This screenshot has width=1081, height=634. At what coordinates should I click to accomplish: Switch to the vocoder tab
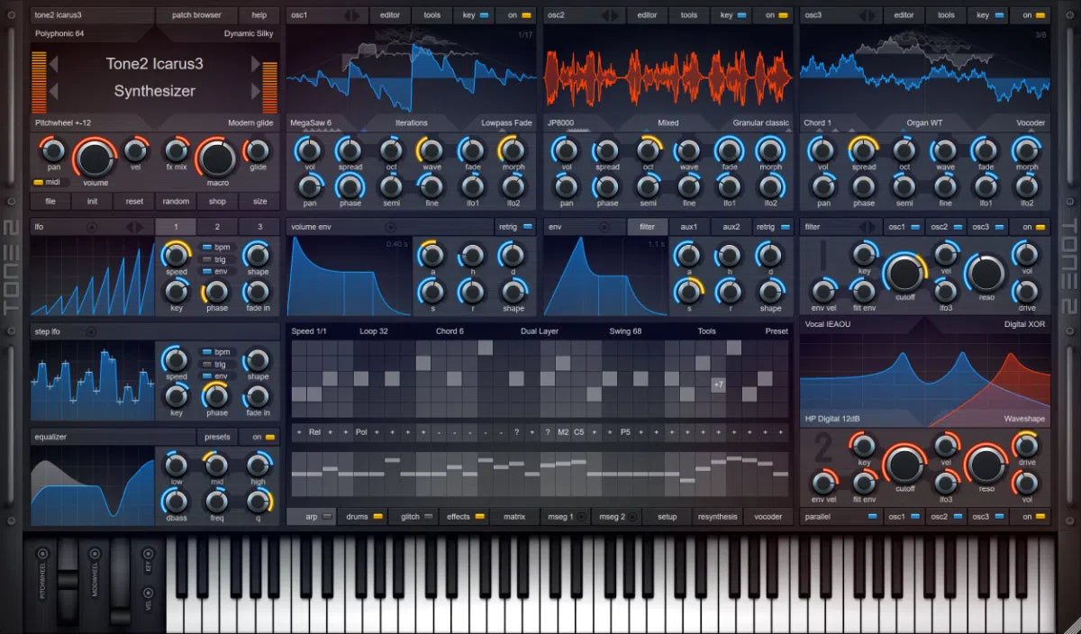click(768, 516)
